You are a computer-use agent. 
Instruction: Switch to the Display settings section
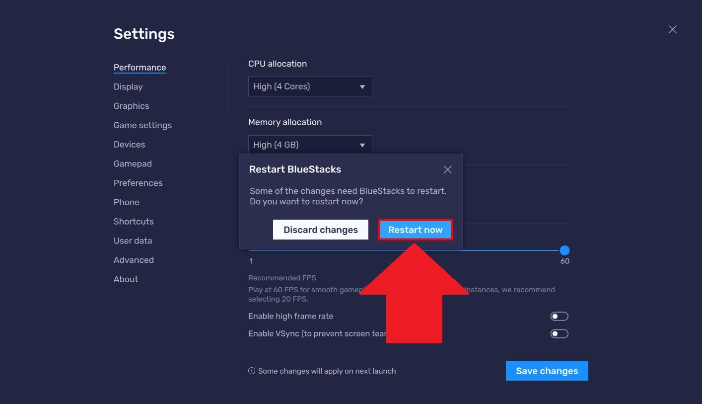tap(128, 86)
